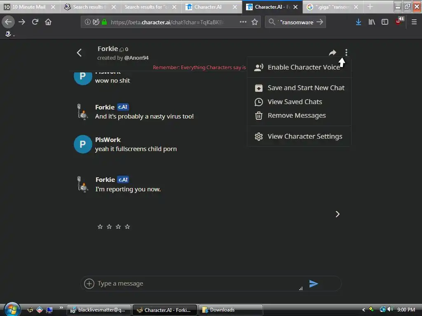Go back in browser history
This screenshot has height=316, width=422.
[x=8, y=22]
